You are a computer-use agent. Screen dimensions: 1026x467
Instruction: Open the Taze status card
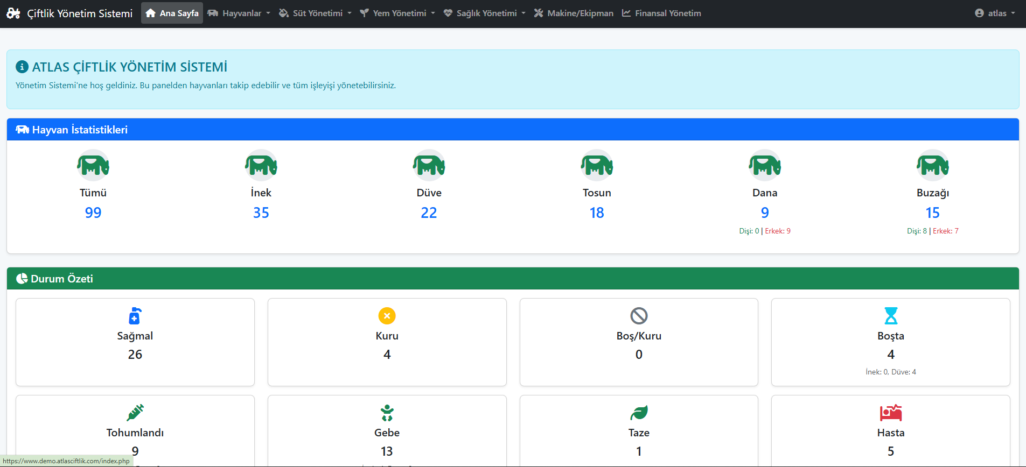[639, 431]
